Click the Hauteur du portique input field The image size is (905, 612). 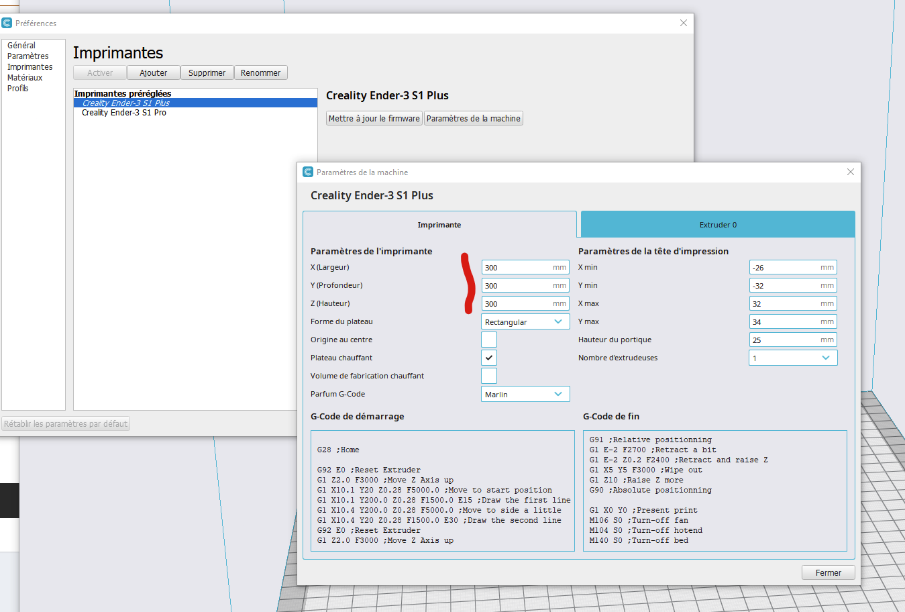[793, 340]
